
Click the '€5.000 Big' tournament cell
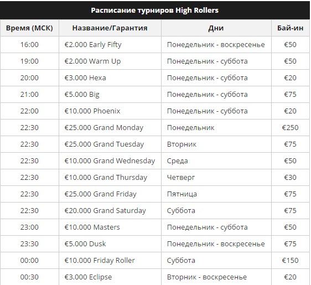82,95
